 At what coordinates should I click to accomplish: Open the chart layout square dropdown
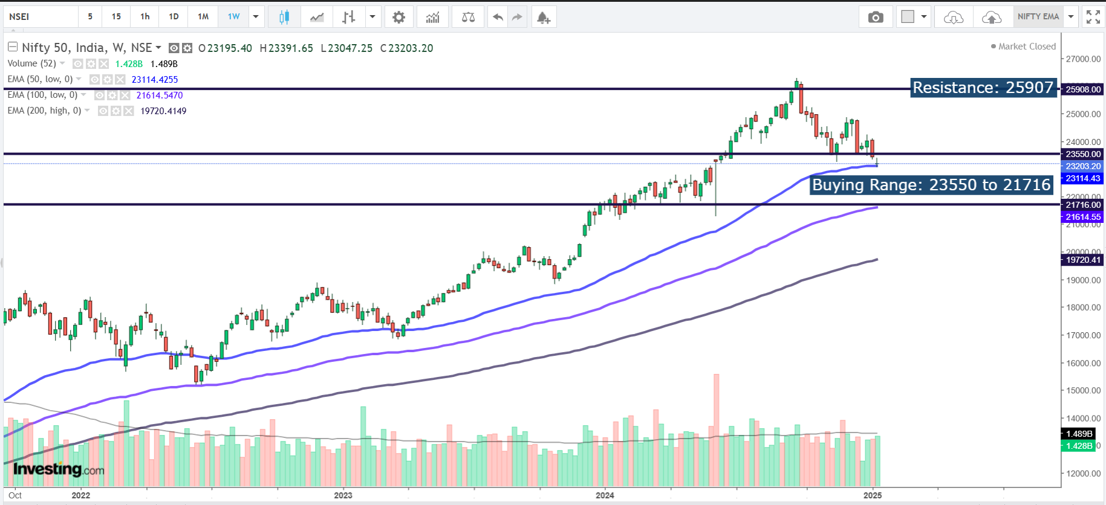[x=924, y=17]
